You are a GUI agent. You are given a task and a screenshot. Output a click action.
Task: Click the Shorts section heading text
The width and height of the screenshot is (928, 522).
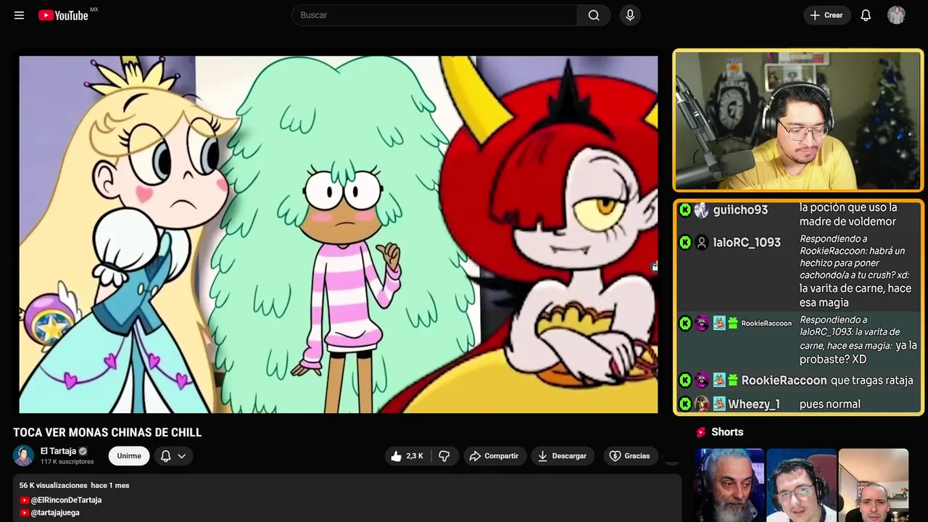click(x=727, y=432)
